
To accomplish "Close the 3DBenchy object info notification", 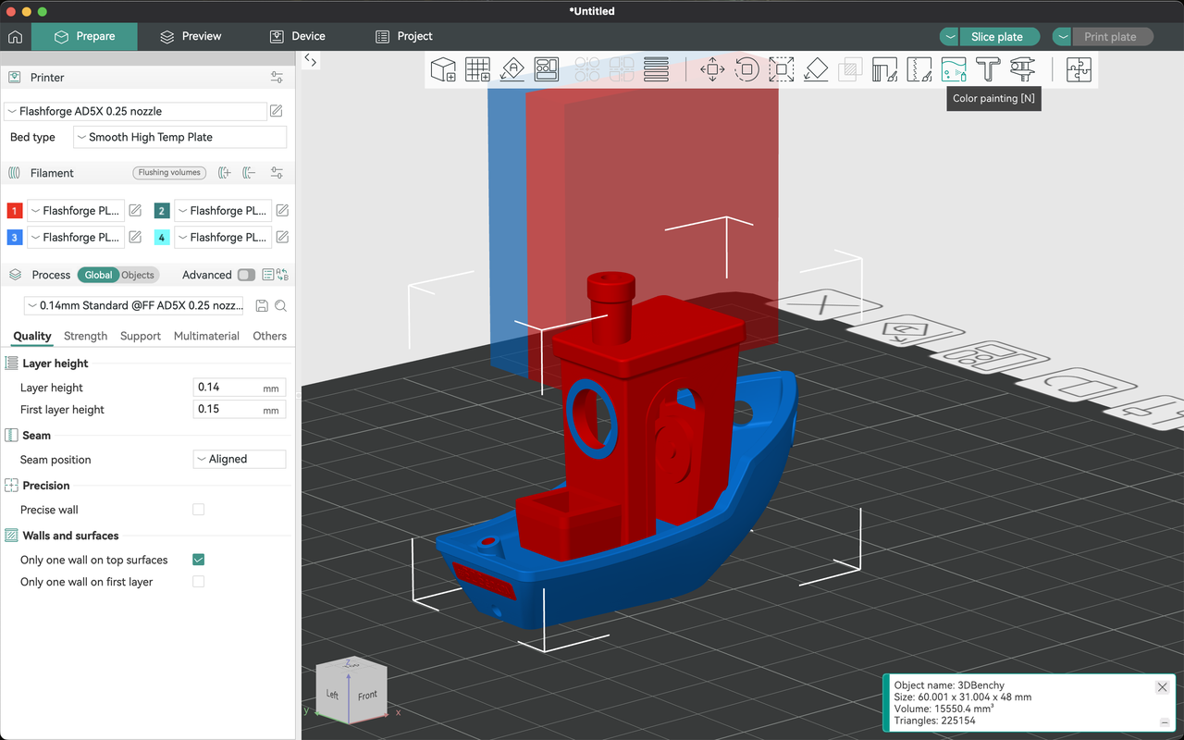I will (x=1163, y=687).
